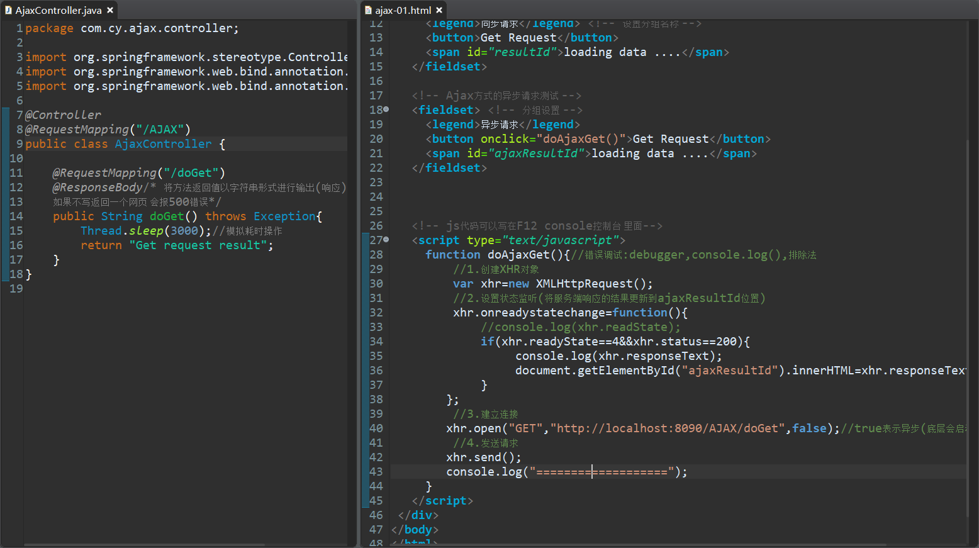This screenshot has width=979, height=548.
Task: Click 'xhr.onreadystatechange' on line 32
Action: point(529,313)
